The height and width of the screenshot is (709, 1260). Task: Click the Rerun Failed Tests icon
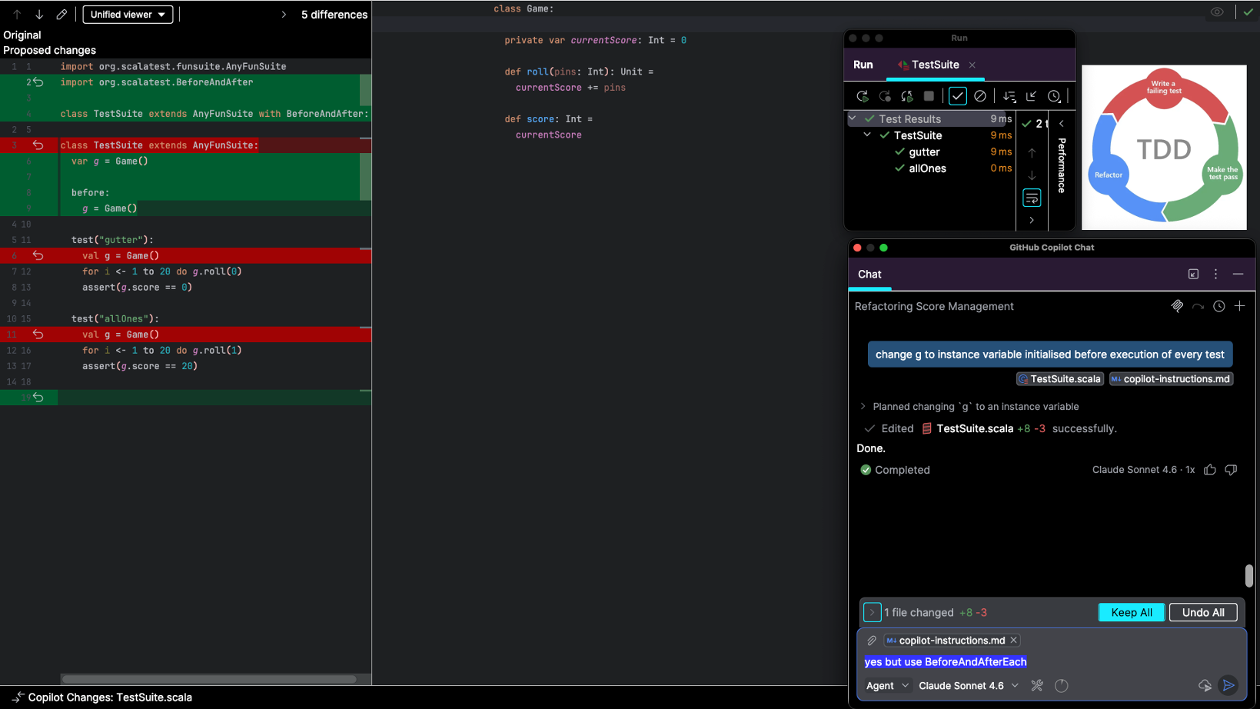click(885, 96)
